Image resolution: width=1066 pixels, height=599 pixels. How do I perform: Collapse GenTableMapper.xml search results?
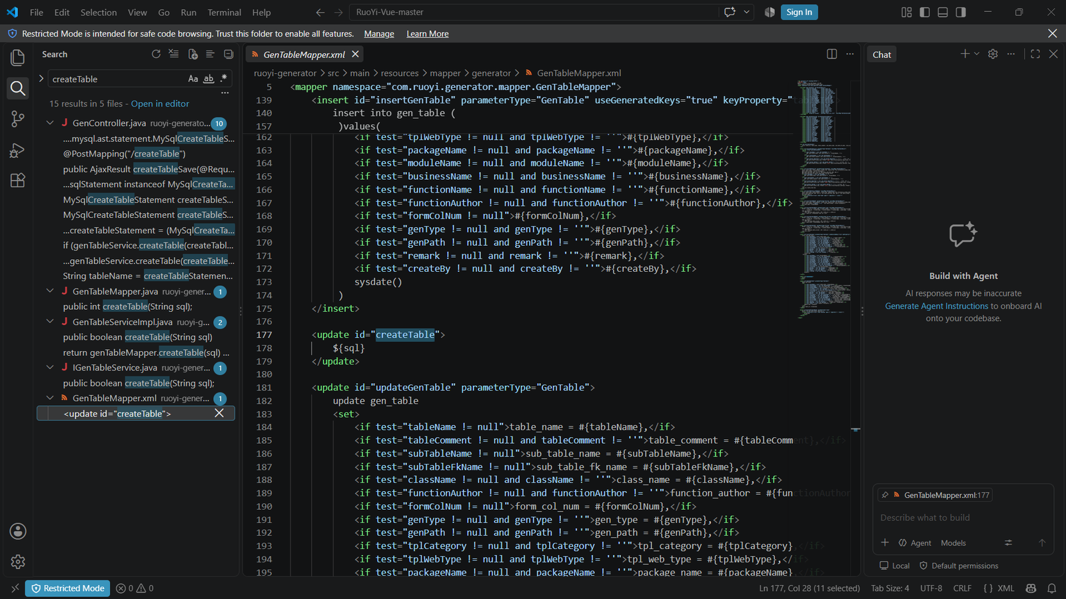[x=50, y=398]
